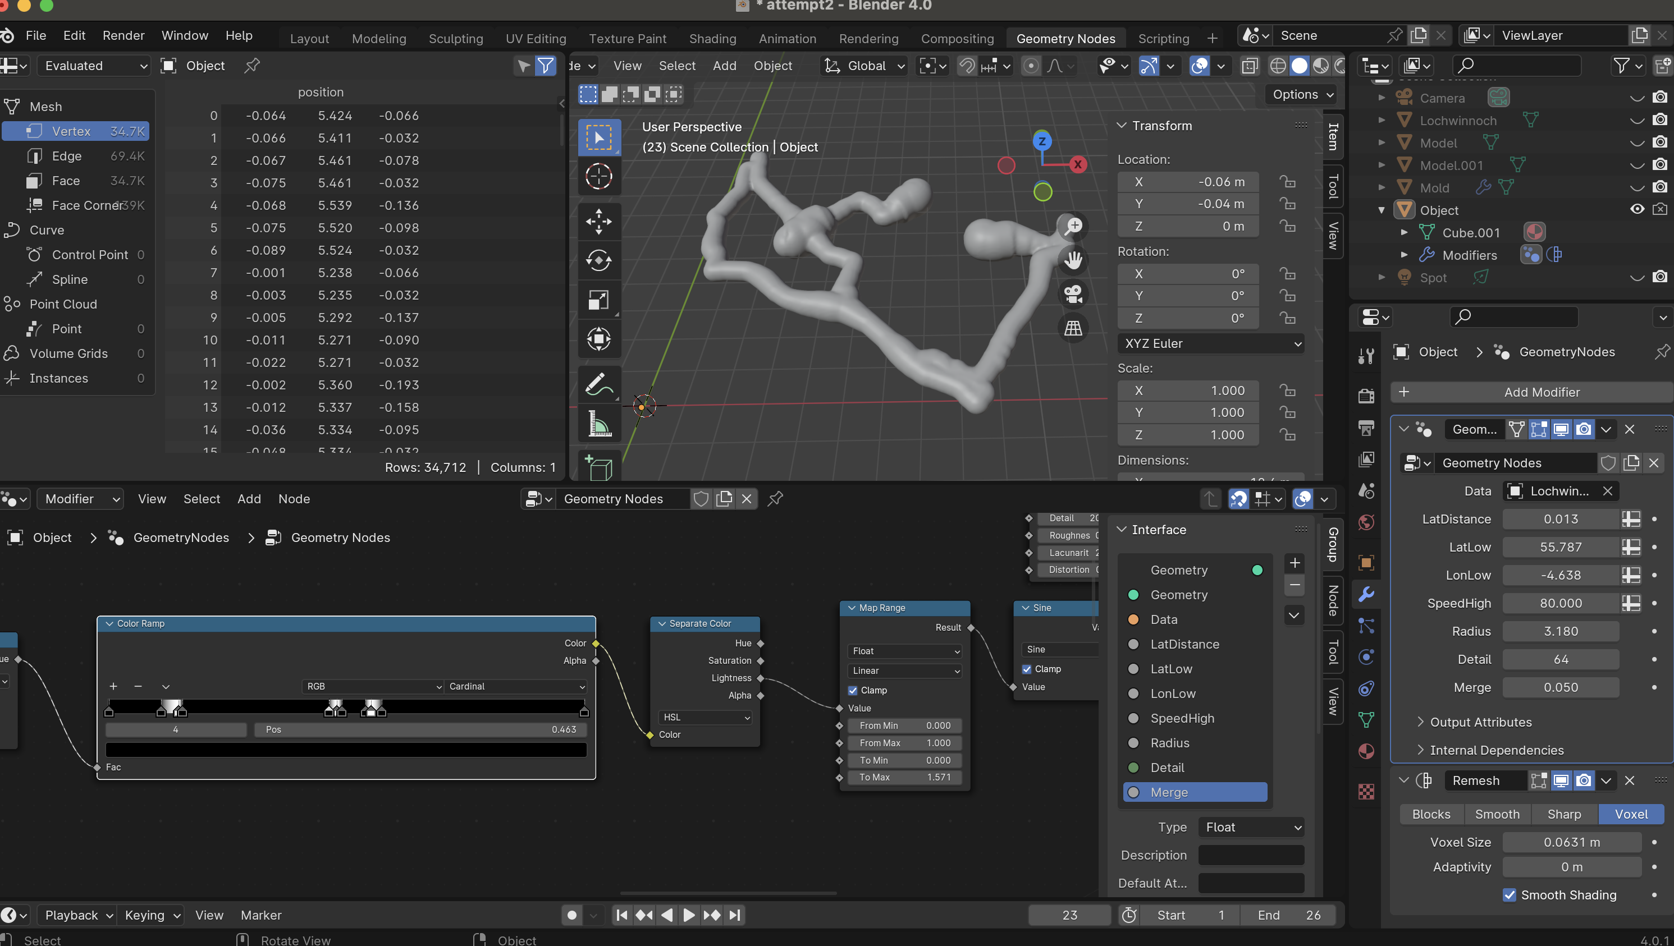The height and width of the screenshot is (946, 1674).
Task: Open the Object Data mesh properties tab
Action: point(1365,719)
